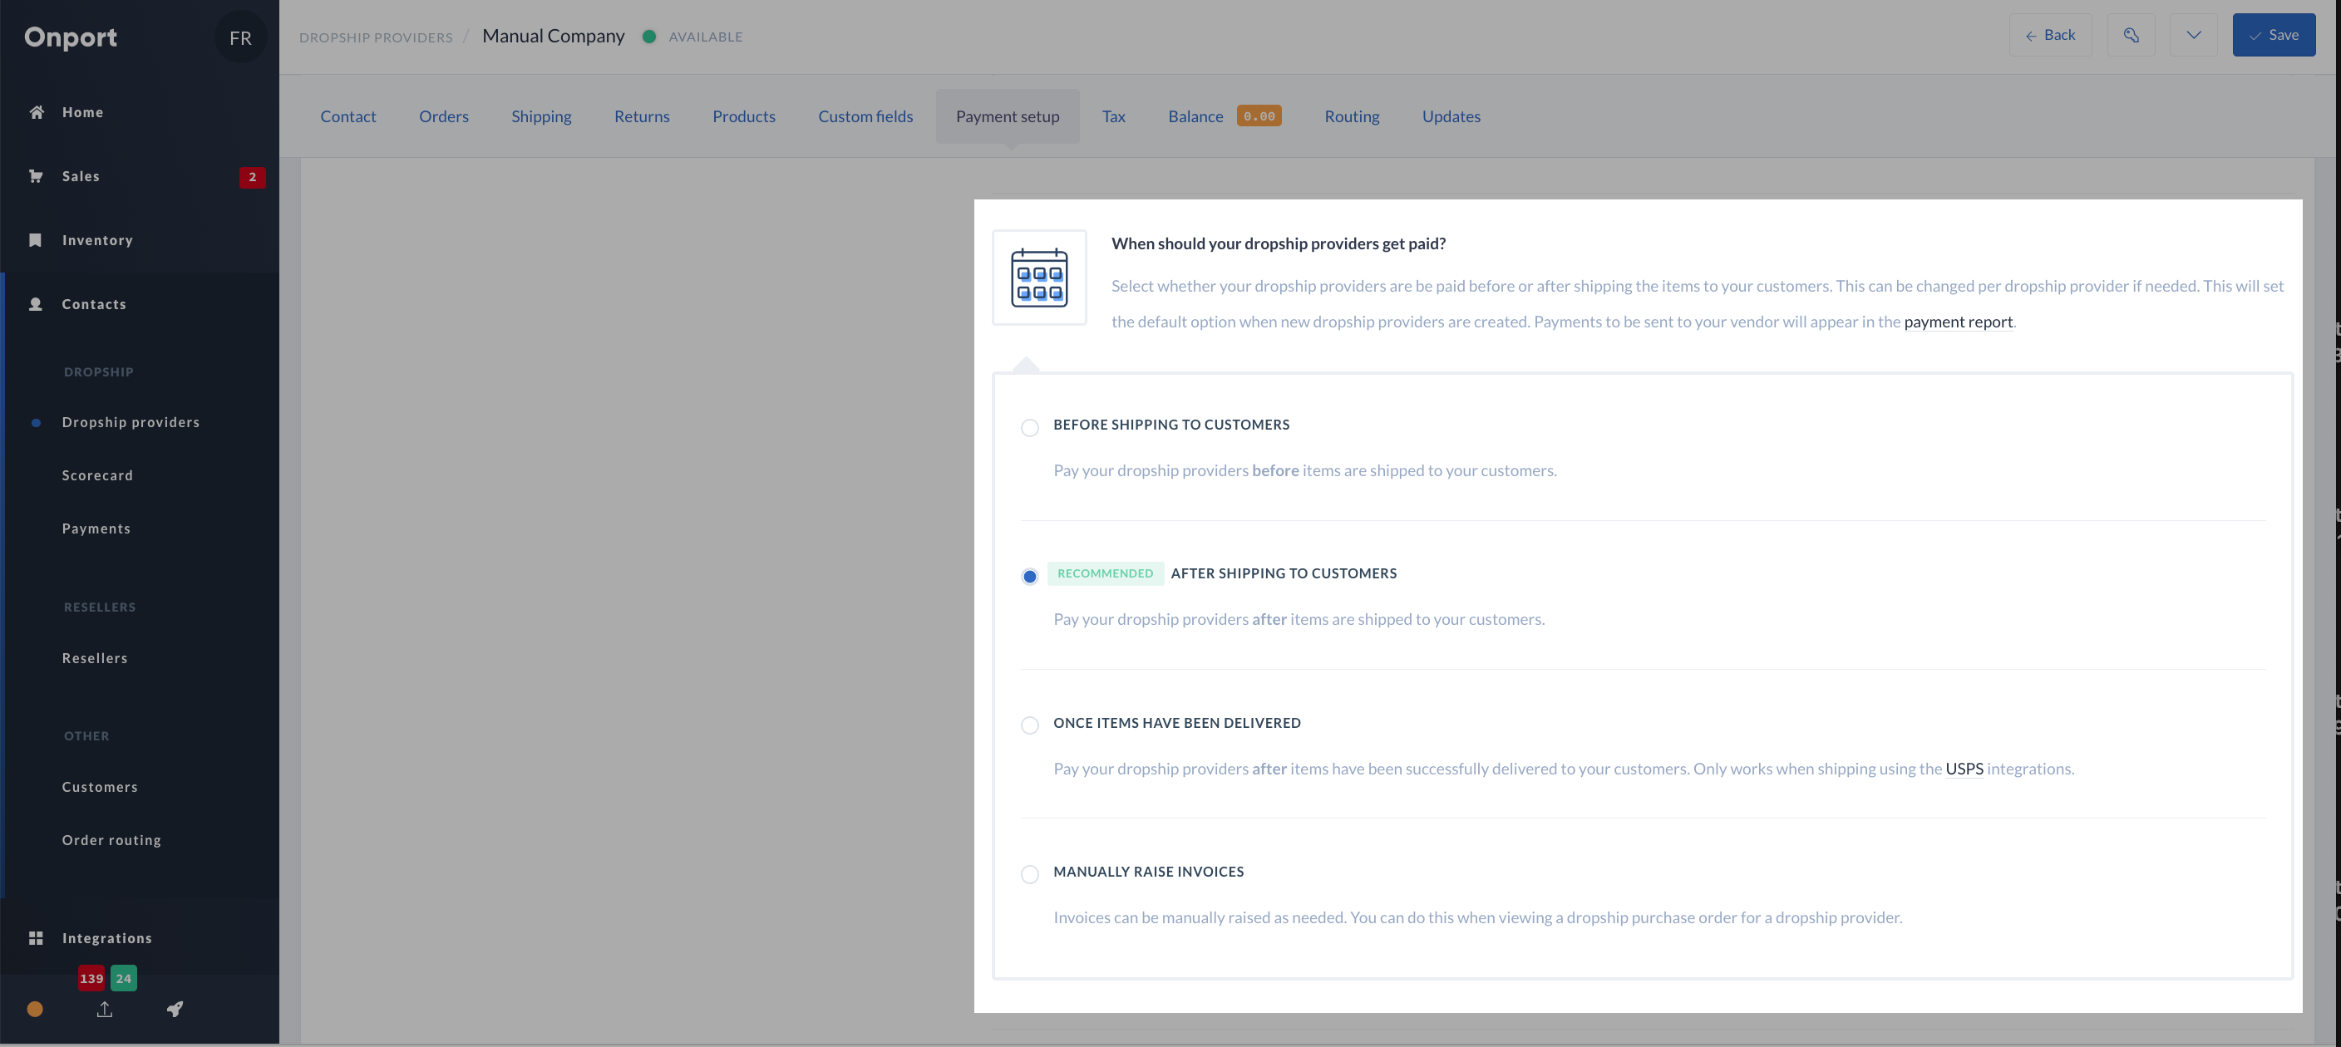Click the upload icon at sidebar bottom
This screenshot has width=2341, height=1047.
point(105,1009)
